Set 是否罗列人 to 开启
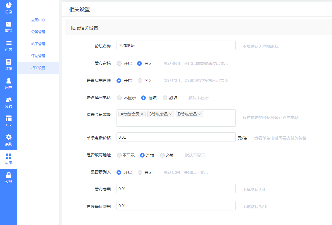Viewport: 332px width, 225px height. click(x=119, y=172)
